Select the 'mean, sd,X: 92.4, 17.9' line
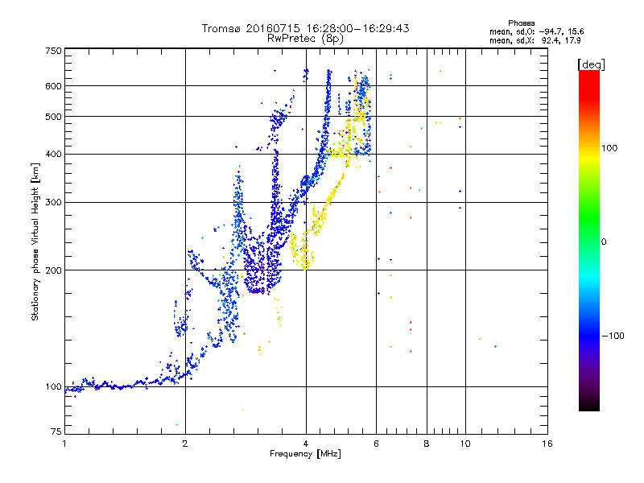This screenshot has height=483, width=644. (535, 40)
